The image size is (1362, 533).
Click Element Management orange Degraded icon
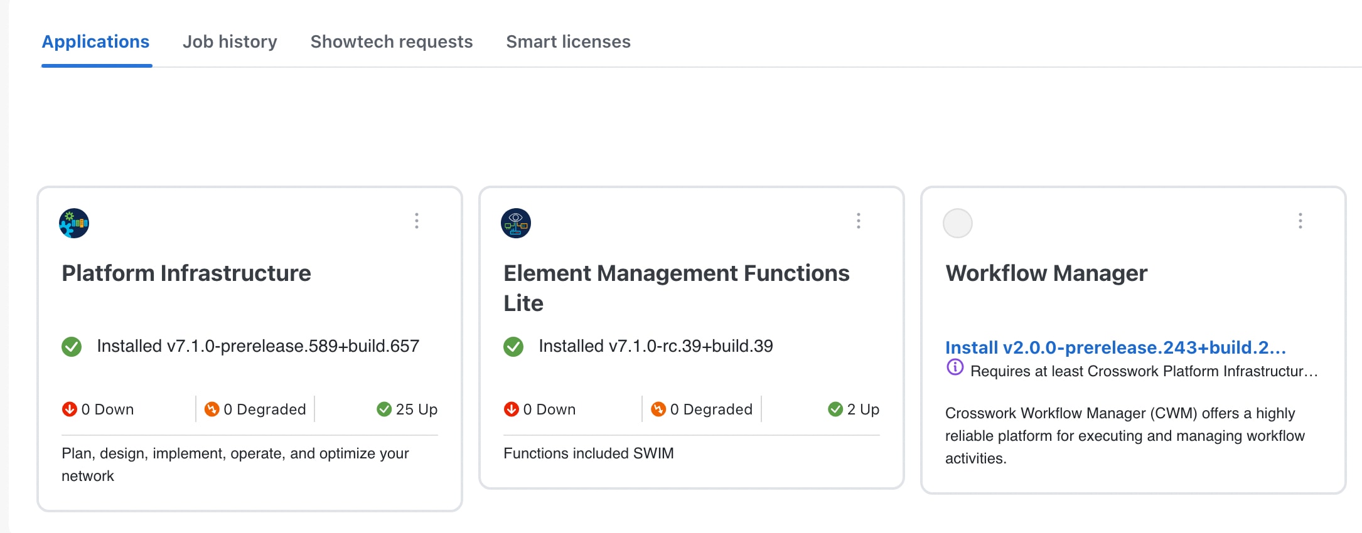(658, 409)
